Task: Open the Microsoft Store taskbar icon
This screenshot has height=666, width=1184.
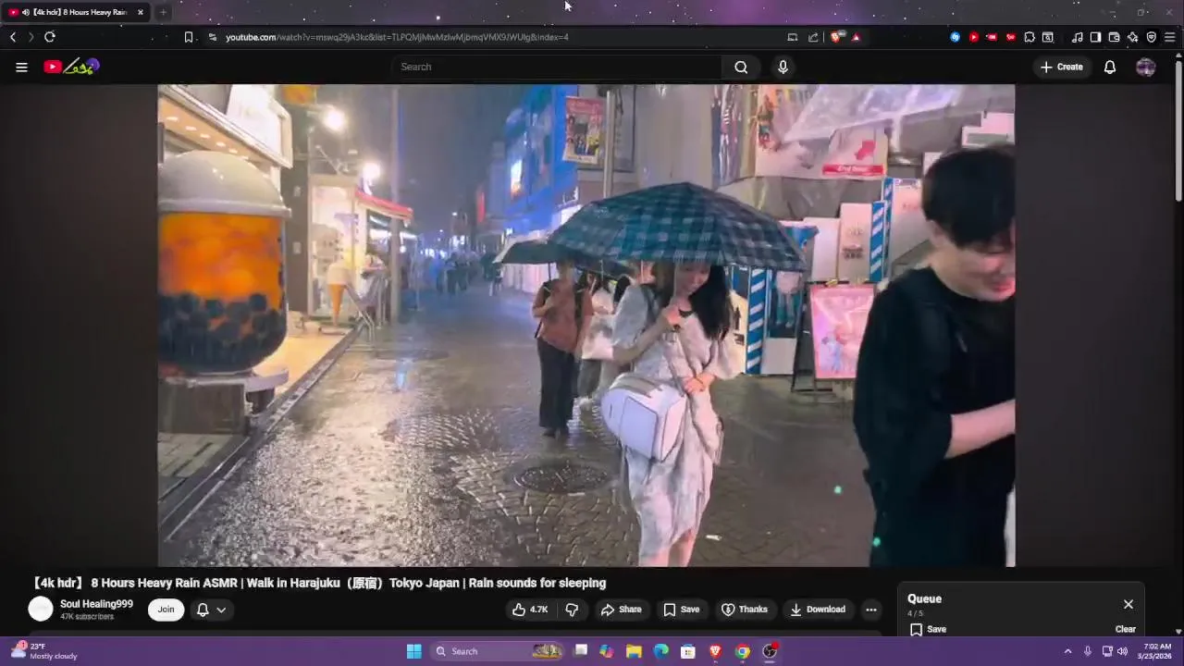Action: pos(688,651)
